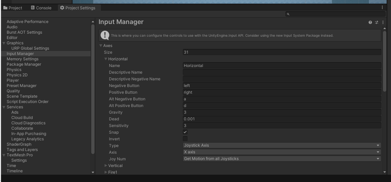391x182 pixels.
Task: Open Preset Manager
Action: (x=21, y=86)
